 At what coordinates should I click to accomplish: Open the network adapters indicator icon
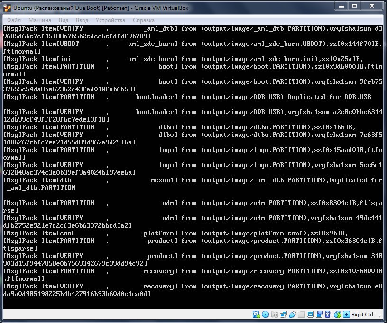(x=283, y=314)
